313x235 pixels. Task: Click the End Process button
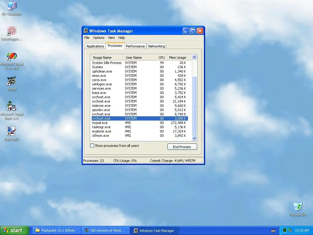point(182,147)
